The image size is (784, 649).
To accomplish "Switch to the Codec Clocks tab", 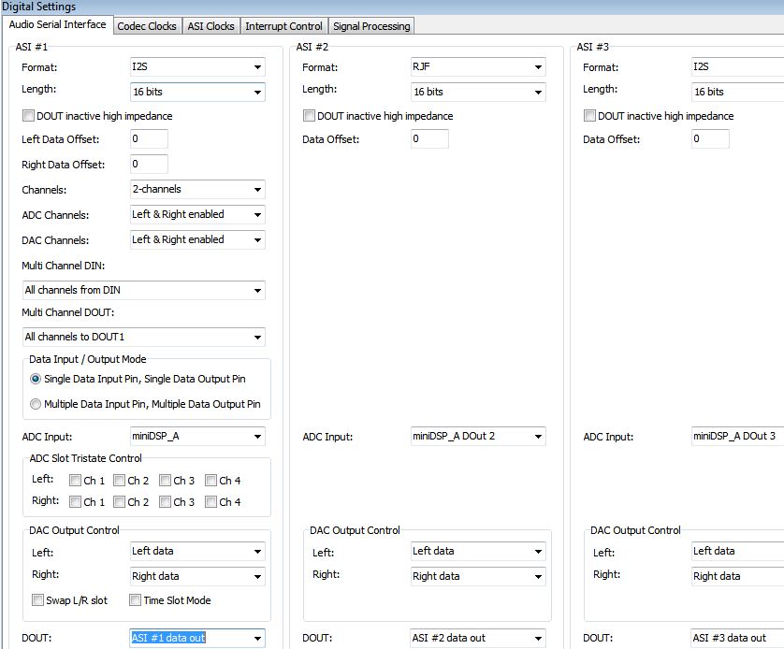I will [x=147, y=26].
